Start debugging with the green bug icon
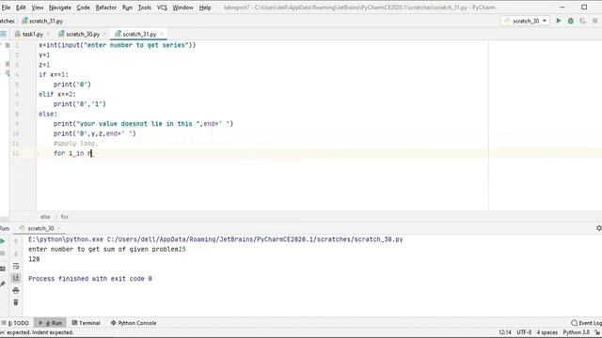 tap(571, 21)
